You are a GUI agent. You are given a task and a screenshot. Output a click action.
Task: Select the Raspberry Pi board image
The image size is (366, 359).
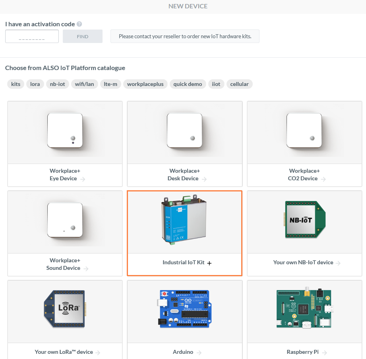click(x=304, y=308)
